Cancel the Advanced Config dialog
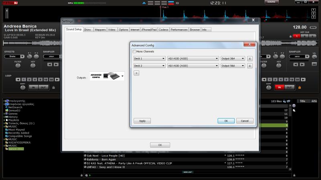Image resolution: width=321 pixels, height=180 pixels. click(x=245, y=121)
